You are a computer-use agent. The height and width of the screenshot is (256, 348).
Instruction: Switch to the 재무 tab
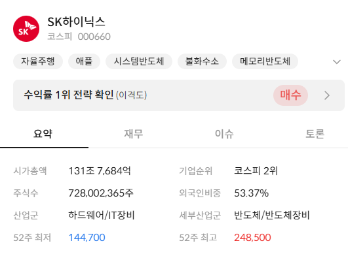[x=134, y=134]
